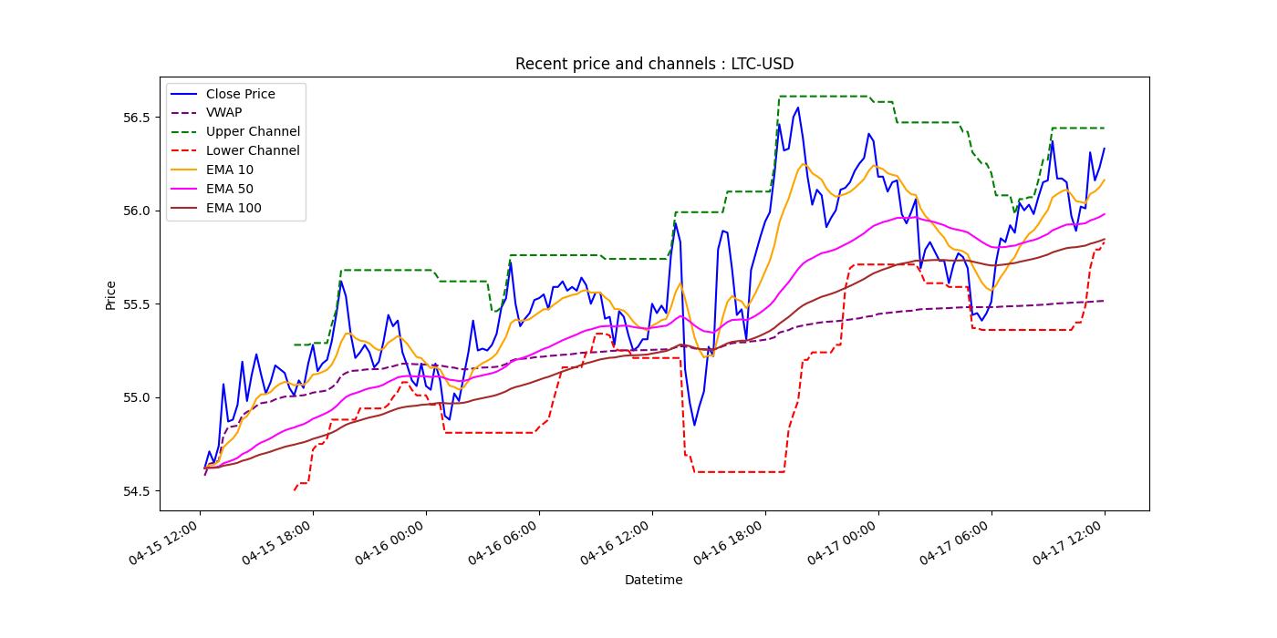Click the 'Datetime' x-axis label
Image resolution: width=1277 pixels, height=638 pixels.
coord(653,580)
